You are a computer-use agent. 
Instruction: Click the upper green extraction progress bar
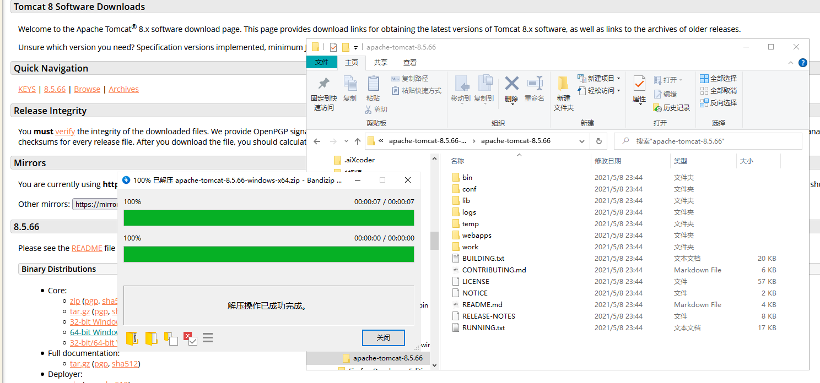point(269,218)
